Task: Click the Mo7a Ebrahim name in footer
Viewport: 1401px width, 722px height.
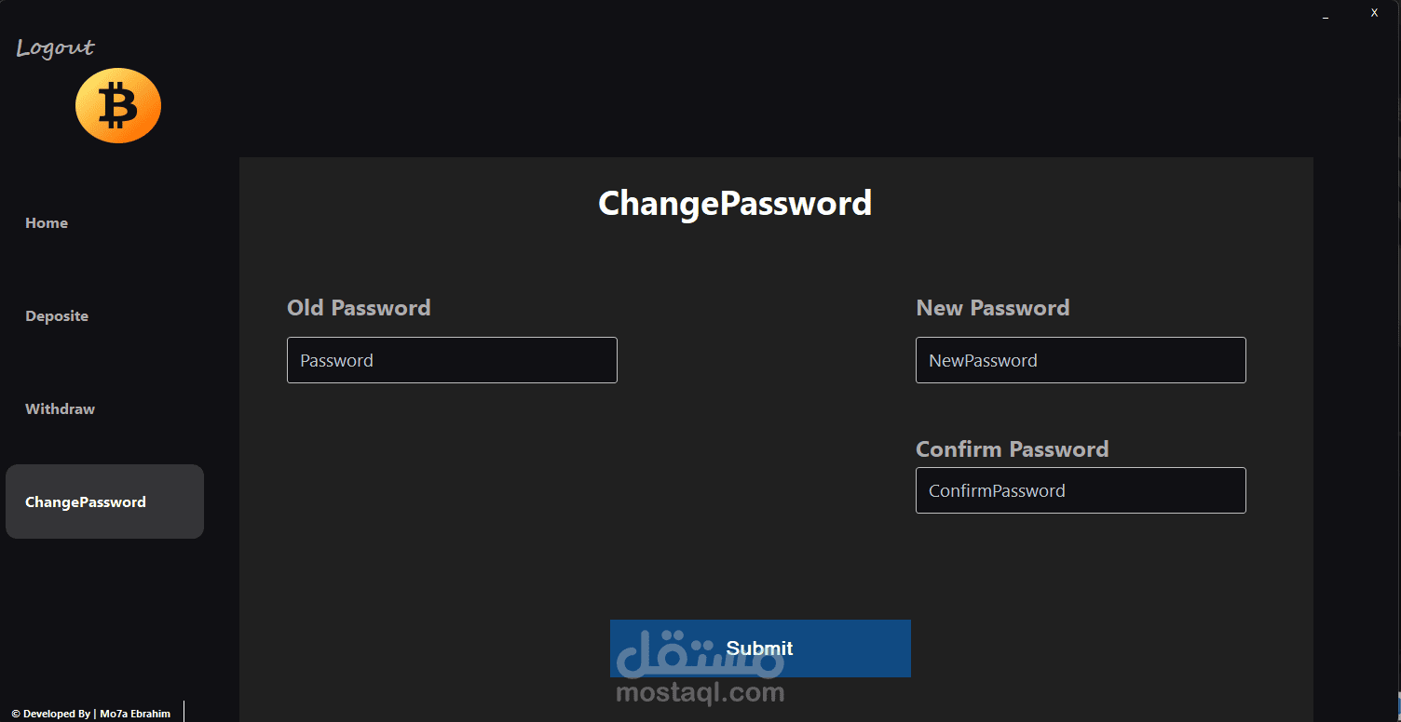Action: [135, 714]
